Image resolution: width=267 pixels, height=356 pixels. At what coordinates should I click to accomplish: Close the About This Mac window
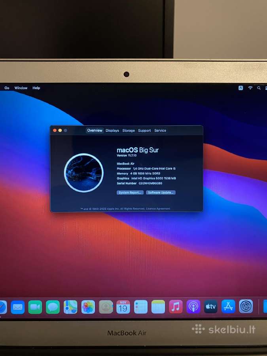(x=55, y=130)
